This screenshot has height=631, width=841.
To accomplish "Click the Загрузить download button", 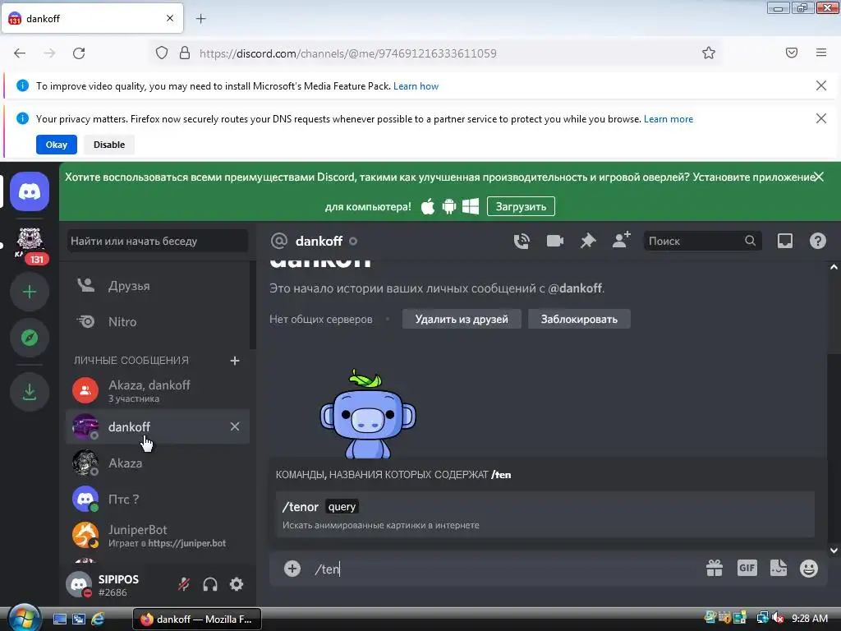I will point(521,206).
